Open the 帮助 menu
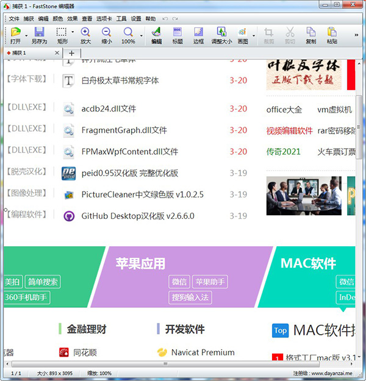 tap(150, 19)
